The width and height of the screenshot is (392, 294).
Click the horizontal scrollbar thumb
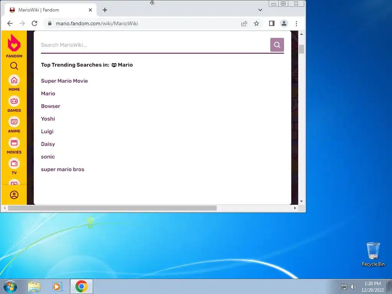click(112, 208)
